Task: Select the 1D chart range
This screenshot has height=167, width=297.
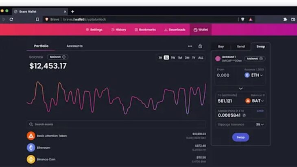Action: coord(166,57)
